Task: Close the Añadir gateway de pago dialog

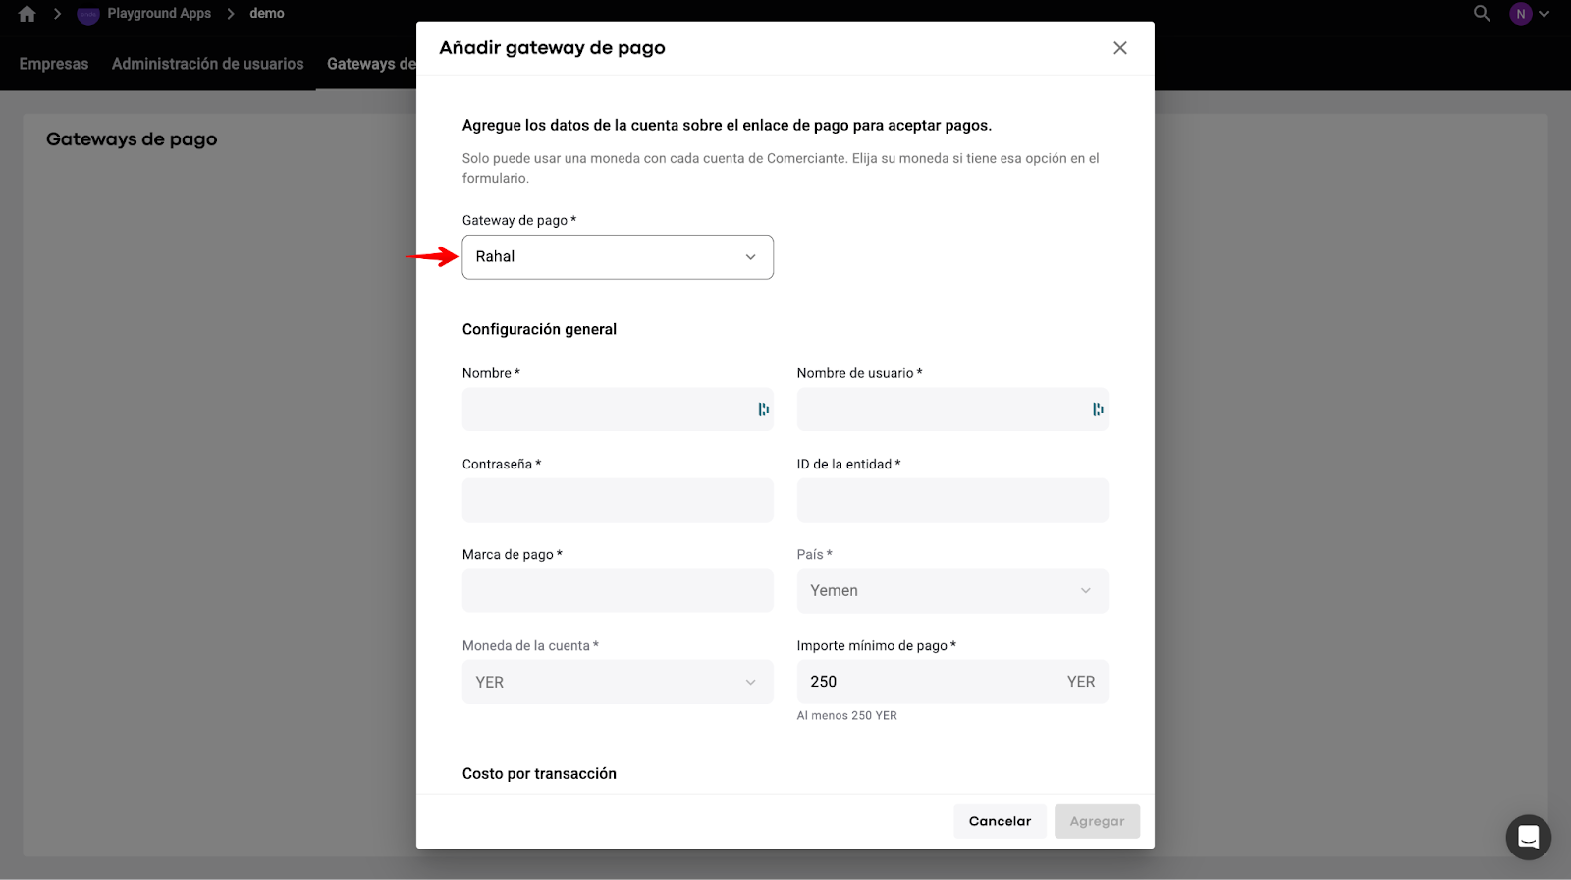Action: pos(1120,48)
